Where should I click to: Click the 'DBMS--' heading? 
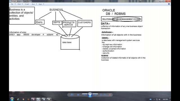tap(105, 38)
